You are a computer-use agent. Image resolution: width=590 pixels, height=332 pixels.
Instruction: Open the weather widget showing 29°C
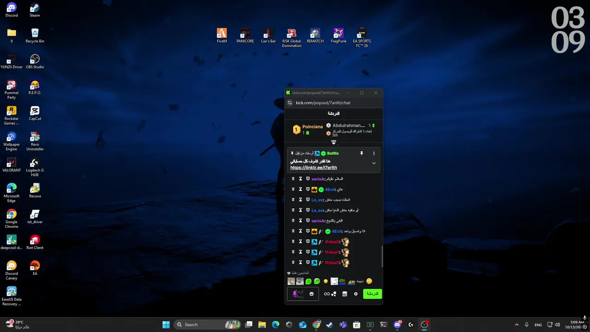(x=18, y=325)
